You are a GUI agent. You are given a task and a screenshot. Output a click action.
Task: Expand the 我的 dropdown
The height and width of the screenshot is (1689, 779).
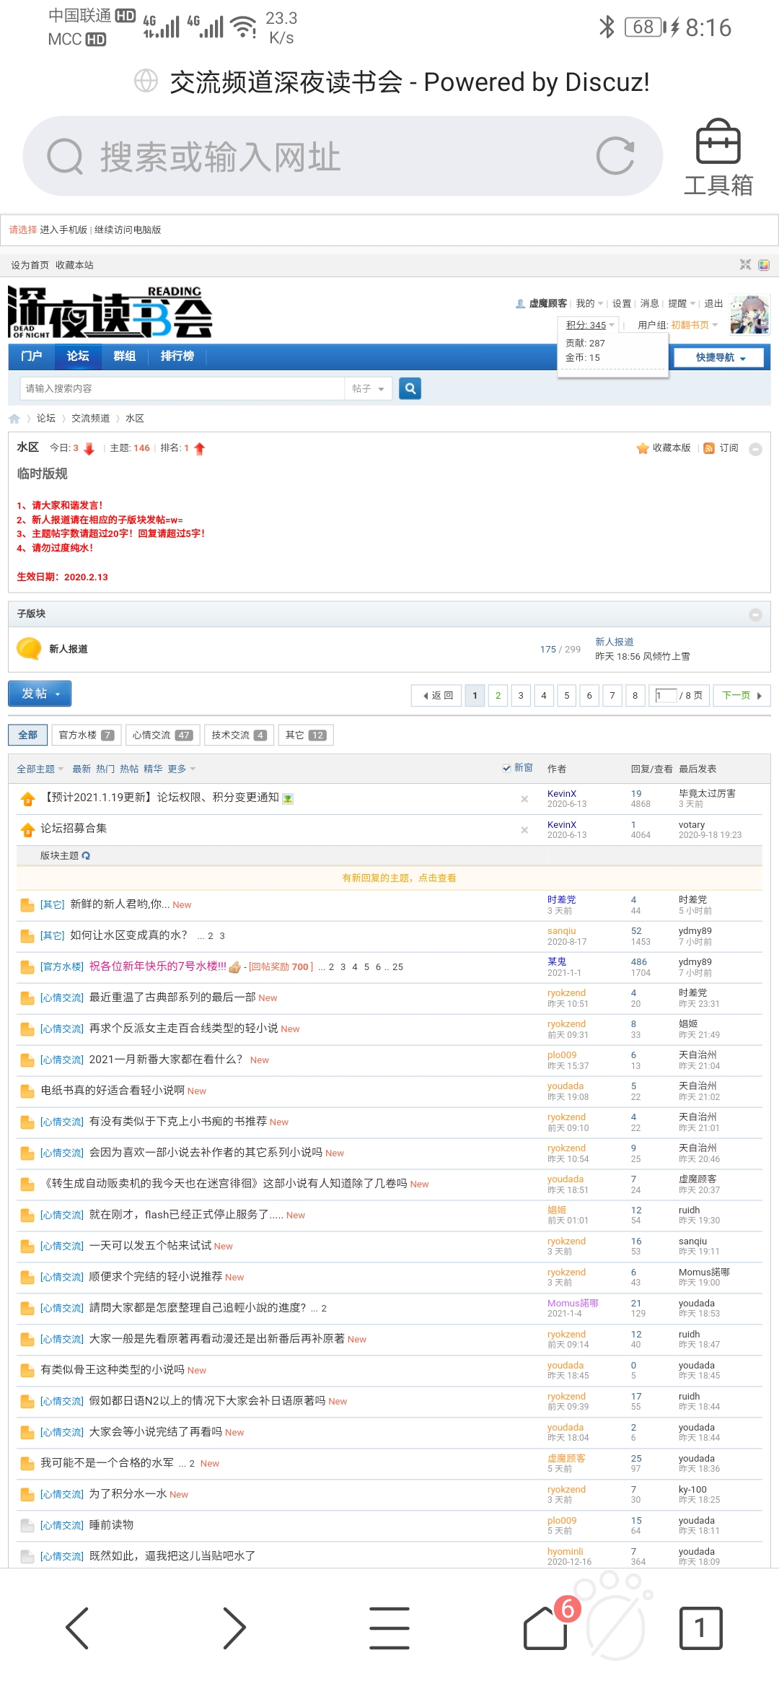click(x=589, y=304)
